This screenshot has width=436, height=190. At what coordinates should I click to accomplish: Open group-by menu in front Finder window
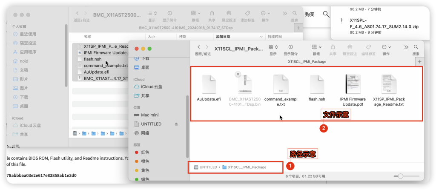316,47
